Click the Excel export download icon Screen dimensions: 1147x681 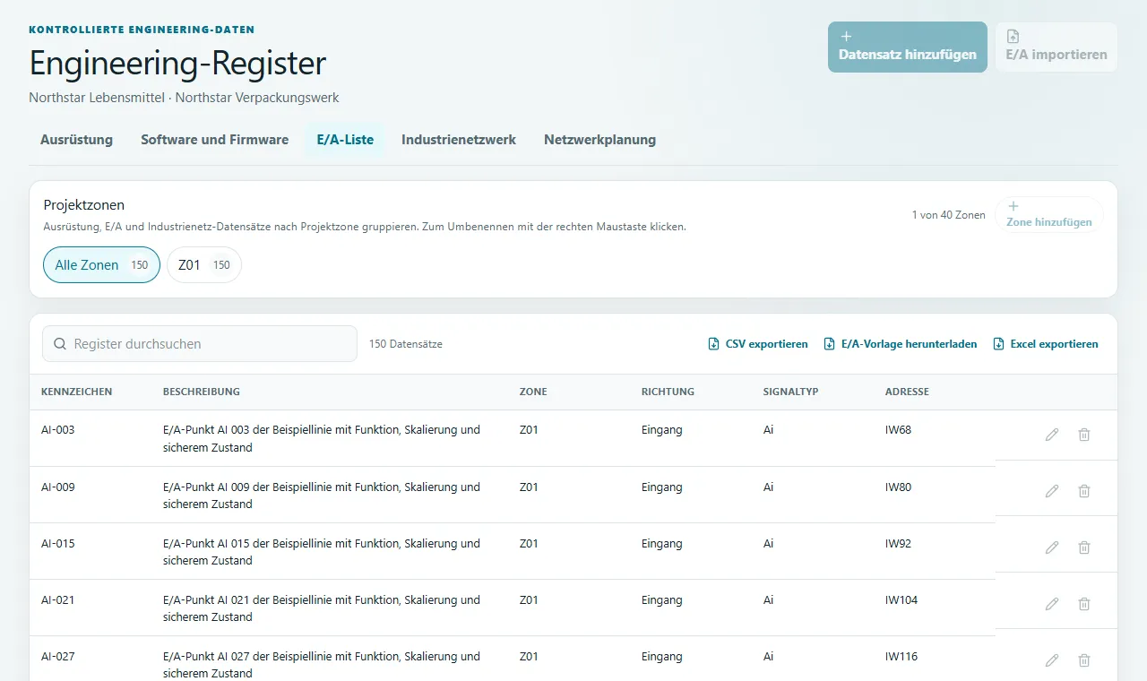pos(998,344)
